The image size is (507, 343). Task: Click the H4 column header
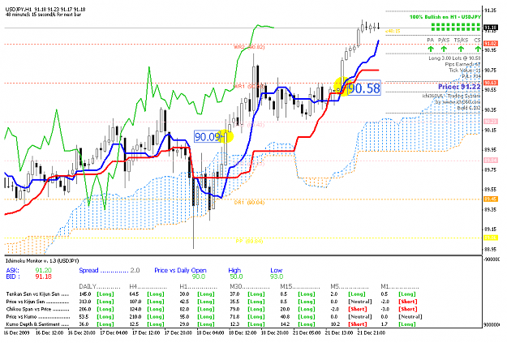[148, 287]
